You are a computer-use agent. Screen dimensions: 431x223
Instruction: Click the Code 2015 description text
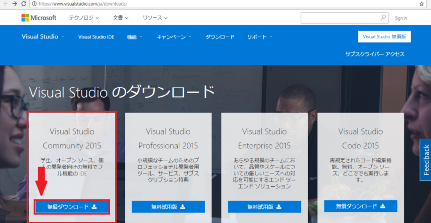pos(361,170)
